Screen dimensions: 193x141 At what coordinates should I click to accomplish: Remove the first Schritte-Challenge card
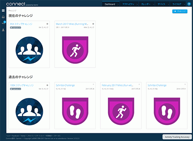click(93, 85)
